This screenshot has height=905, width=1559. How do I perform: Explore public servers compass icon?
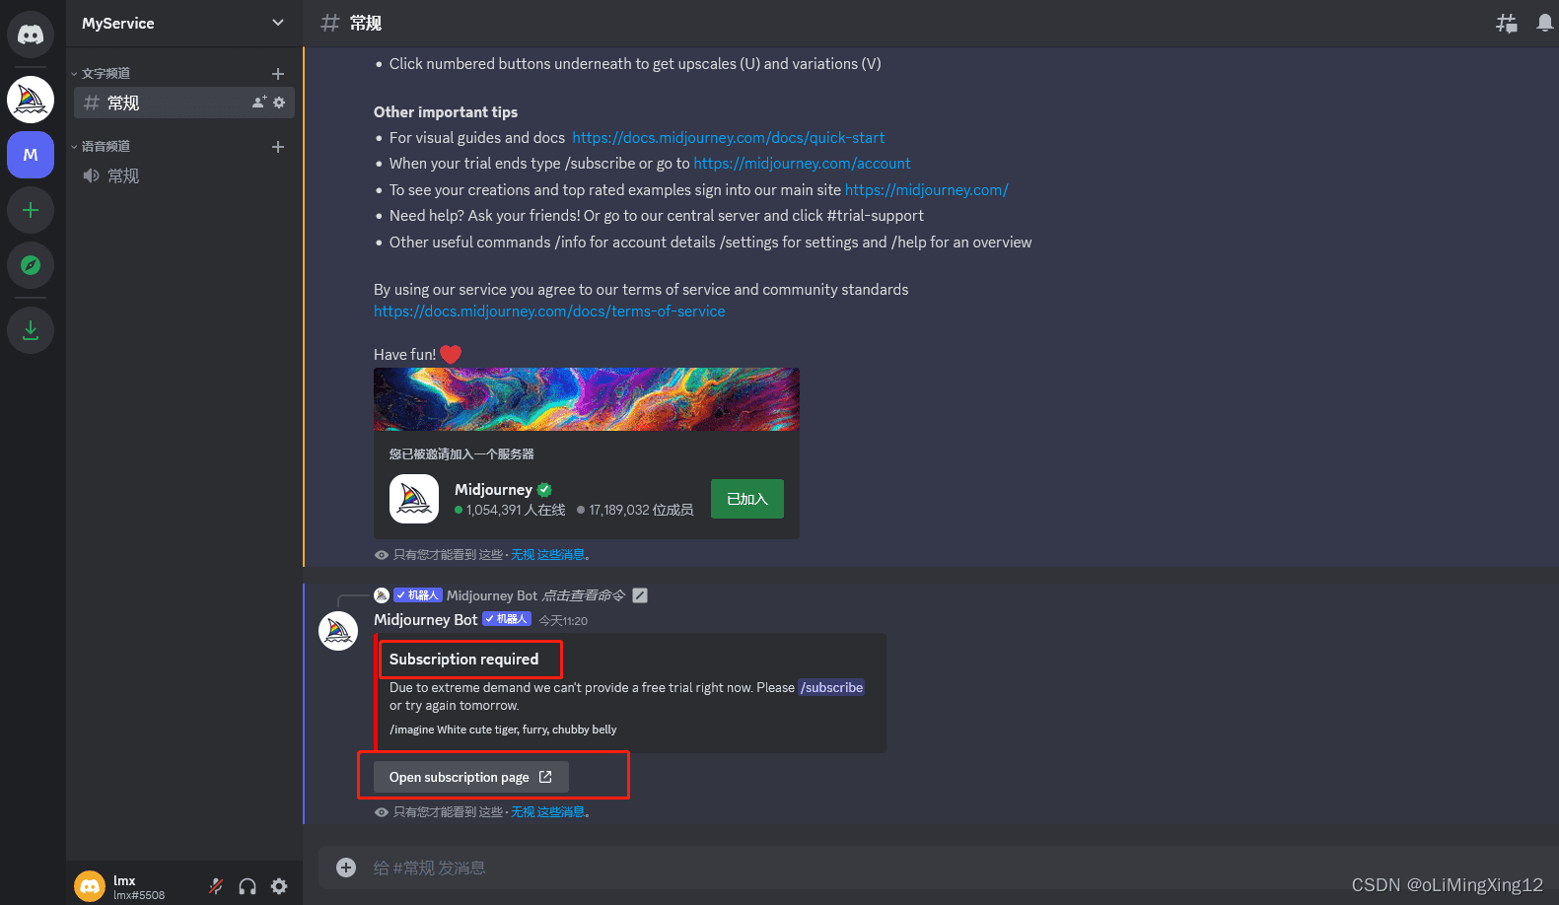[31, 265]
